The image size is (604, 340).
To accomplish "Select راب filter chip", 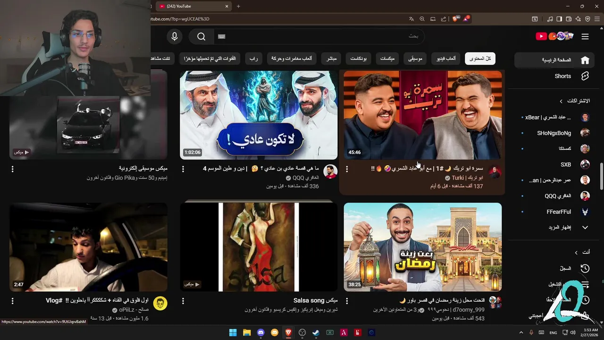I will [254, 59].
